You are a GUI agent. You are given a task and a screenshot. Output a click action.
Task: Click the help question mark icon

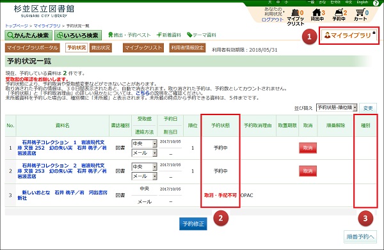376,3
